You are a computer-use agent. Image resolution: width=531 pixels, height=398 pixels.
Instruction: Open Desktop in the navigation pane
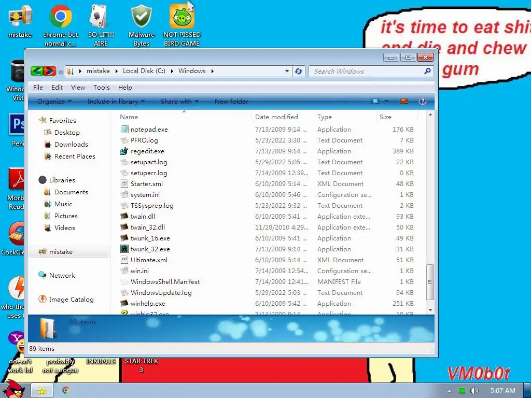pyautogui.click(x=62, y=133)
